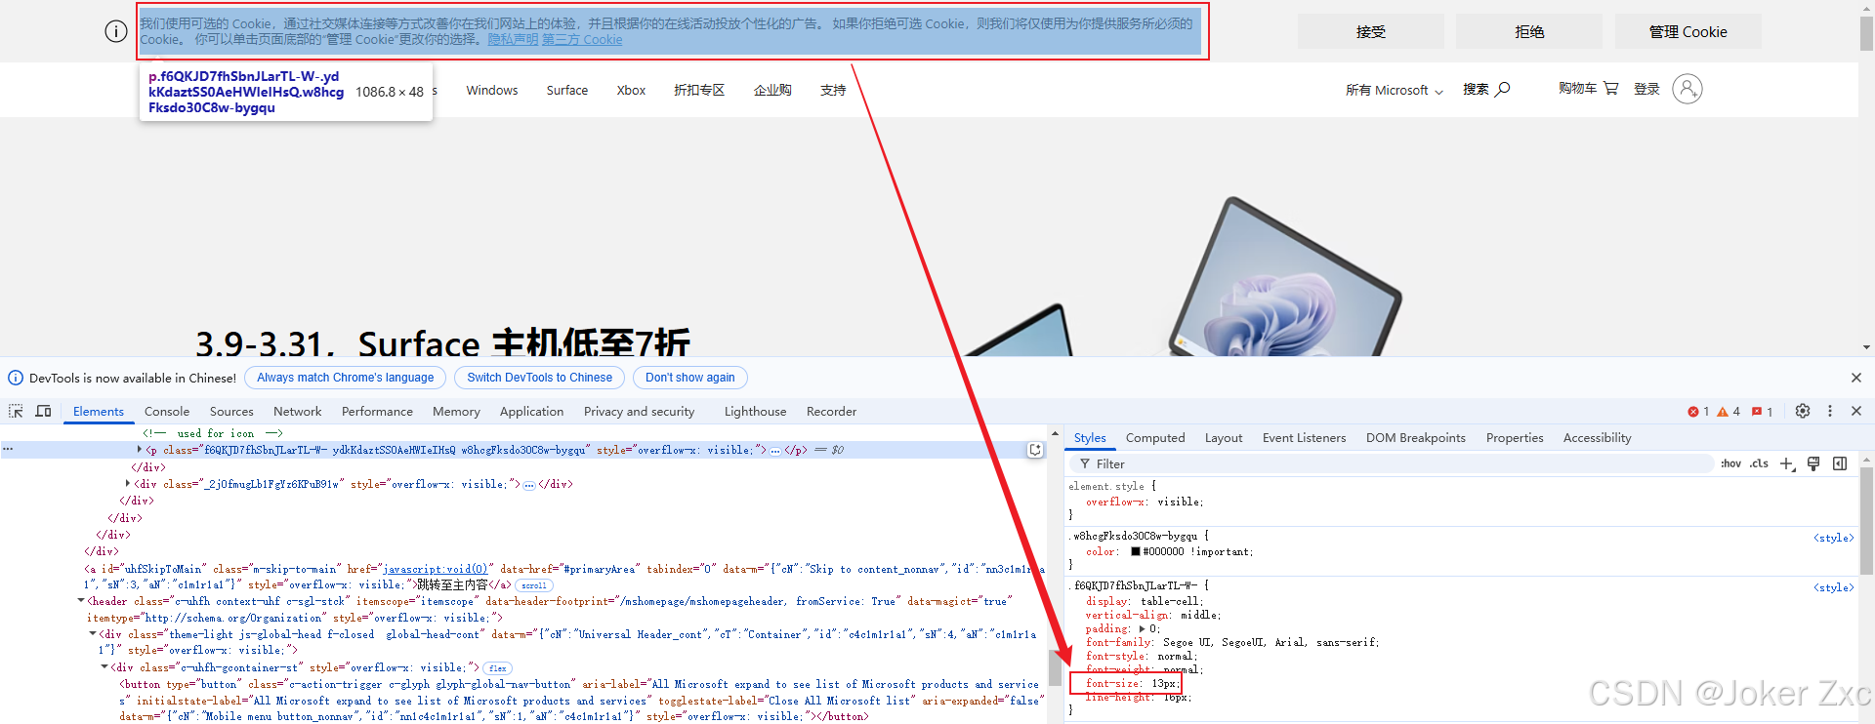Click the account avatar icon
Image resolution: width=1875 pixels, height=724 pixels.
pos(1687,89)
